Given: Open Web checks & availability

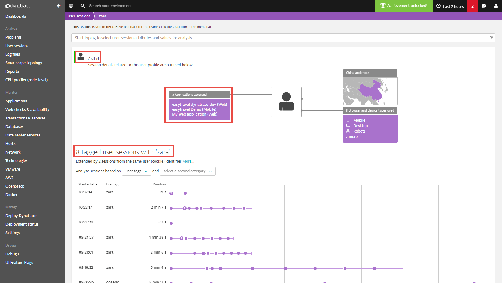Looking at the screenshot, I should [x=27, y=109].
